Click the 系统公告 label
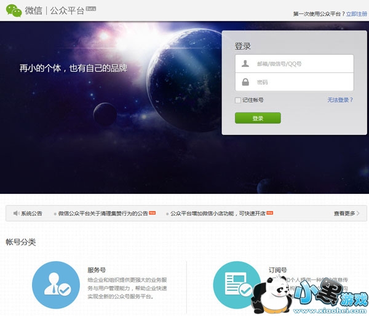 pos(31,213)
